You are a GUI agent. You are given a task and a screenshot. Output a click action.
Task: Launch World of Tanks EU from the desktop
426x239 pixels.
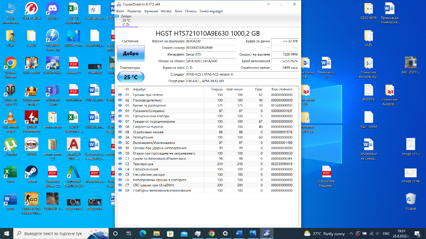(x=10, y=95)
